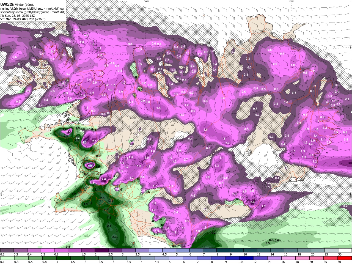Click darkest purple 2 swatch in upper legend
The width and height of the screenshot is (352, 264).
tap(101, 251)
